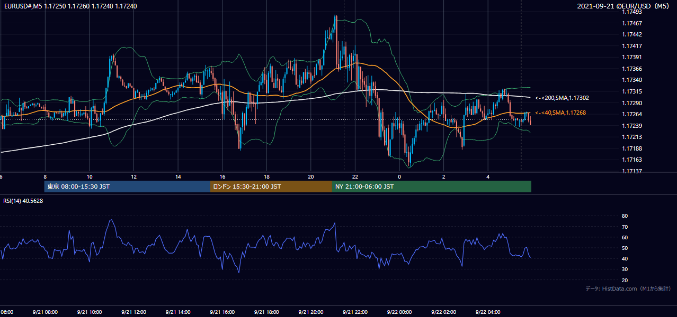Click RSI scale value 60
The width and height of the screenshot is (677, 317).
click(625, 237)
